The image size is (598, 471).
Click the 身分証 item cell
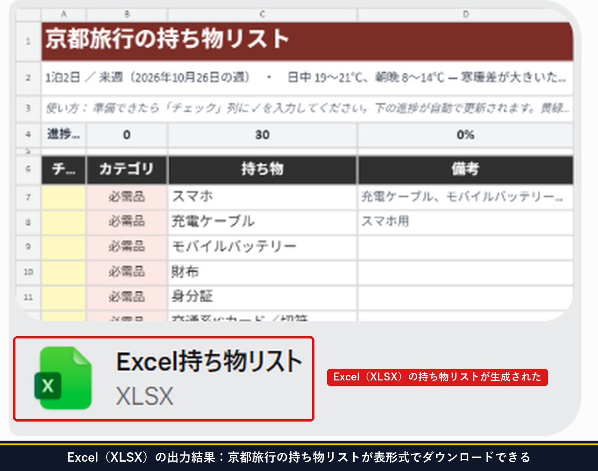click(263, 297)
